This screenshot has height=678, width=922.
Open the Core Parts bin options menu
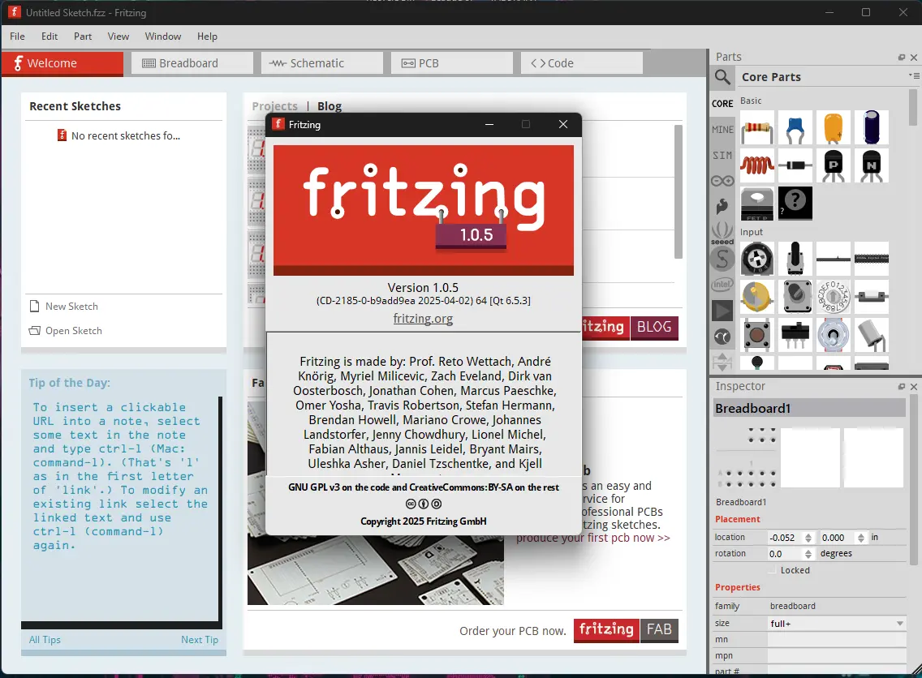click(914, 75)
